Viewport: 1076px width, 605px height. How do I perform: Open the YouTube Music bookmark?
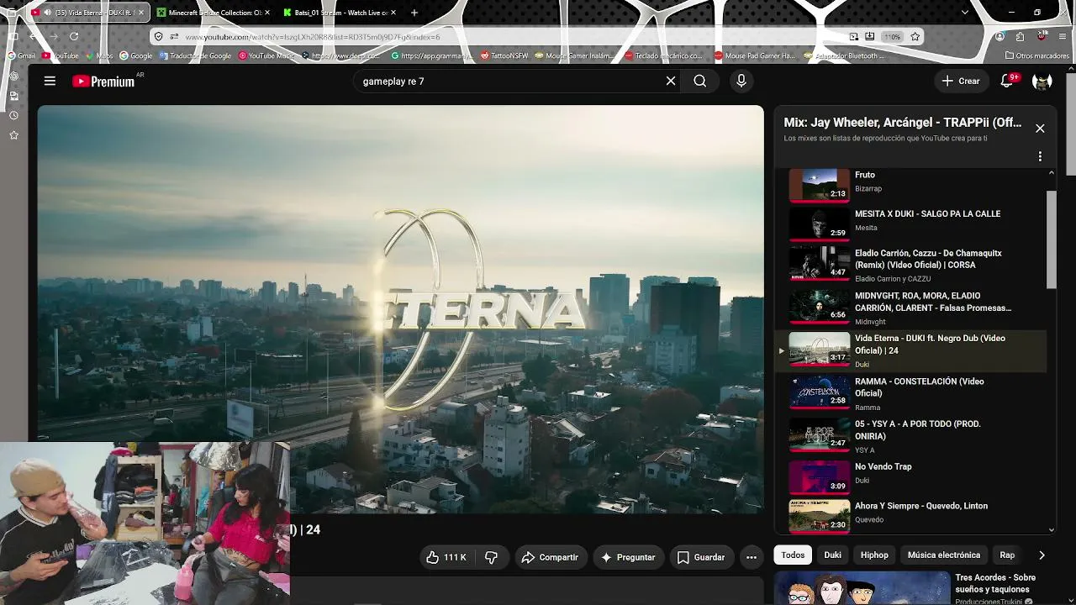[x=267, y=56]
